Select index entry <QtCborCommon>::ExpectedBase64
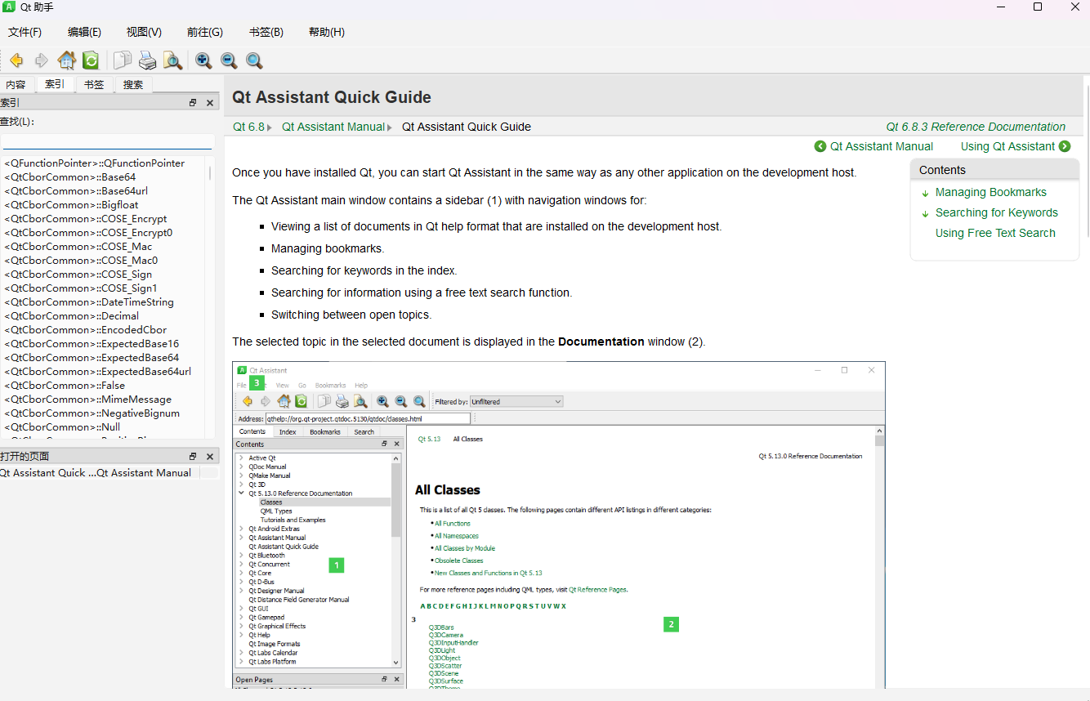 tap(92, 358)
